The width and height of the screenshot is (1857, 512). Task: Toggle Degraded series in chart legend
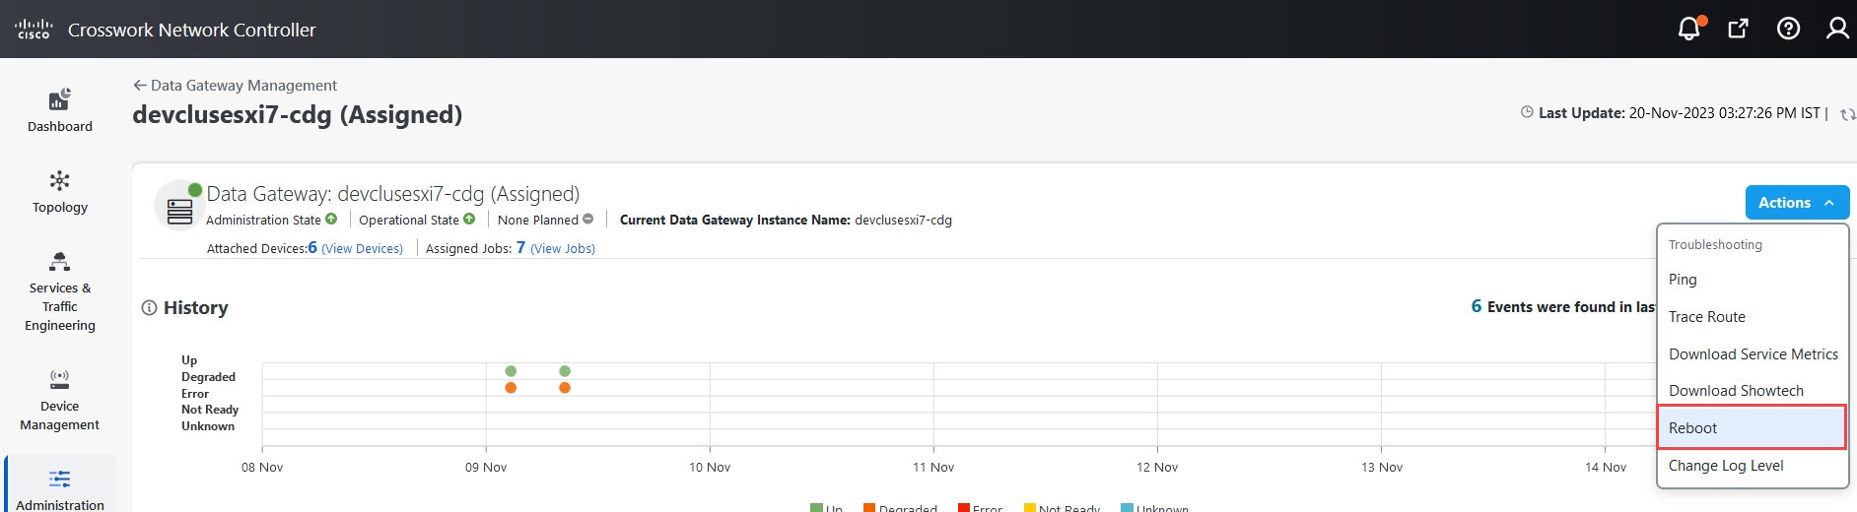(x=900, y=508)
